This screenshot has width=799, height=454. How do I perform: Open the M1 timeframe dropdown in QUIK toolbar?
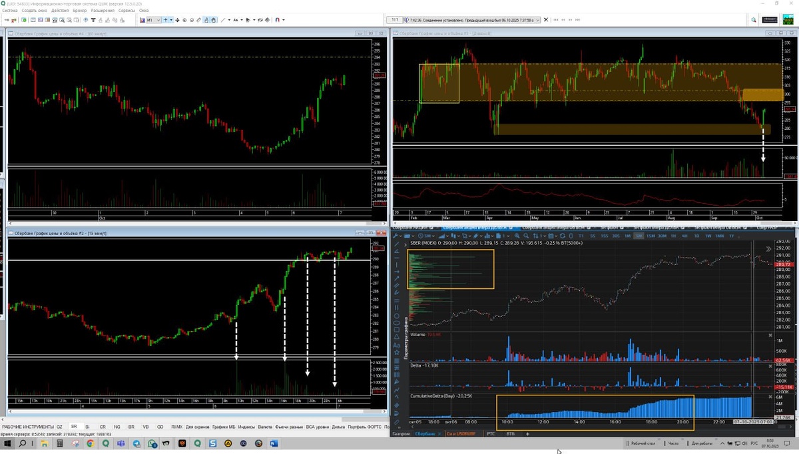coord(154,20)
